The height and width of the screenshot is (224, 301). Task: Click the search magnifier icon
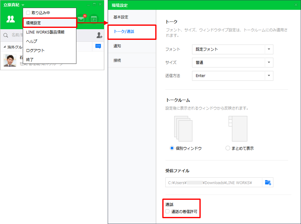click(6, 35)
